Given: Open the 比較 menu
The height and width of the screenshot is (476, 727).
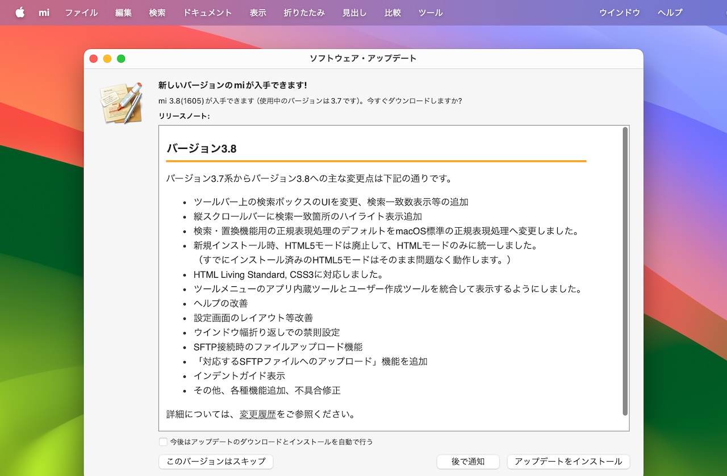Looking at the screenshot, I should [392, 12].
